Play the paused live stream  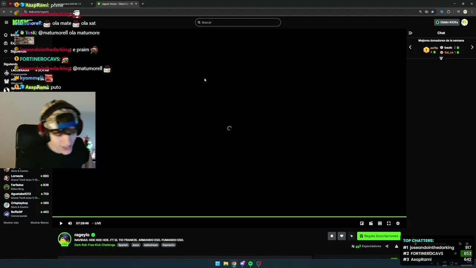click(61, 223)
